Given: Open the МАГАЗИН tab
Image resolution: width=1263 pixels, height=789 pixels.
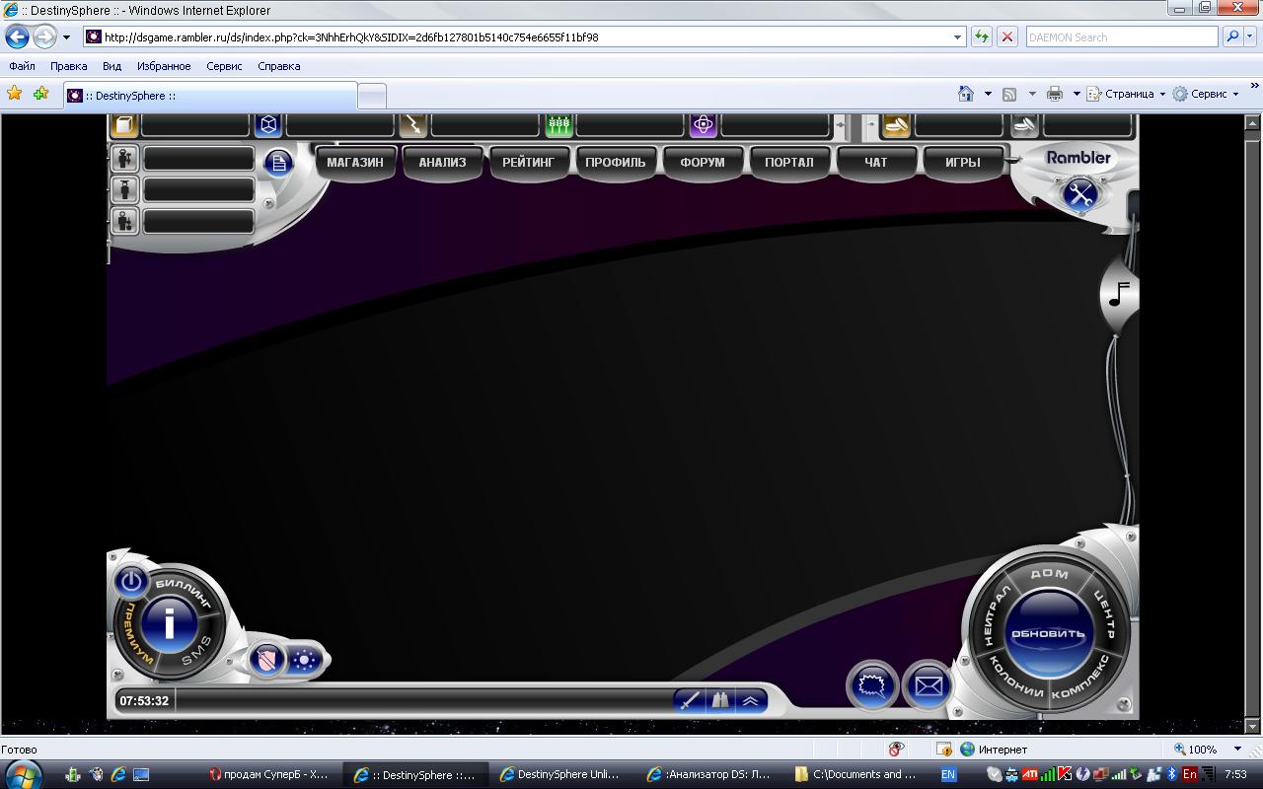Looking at the screenshot, I should [x=355, y=163].
